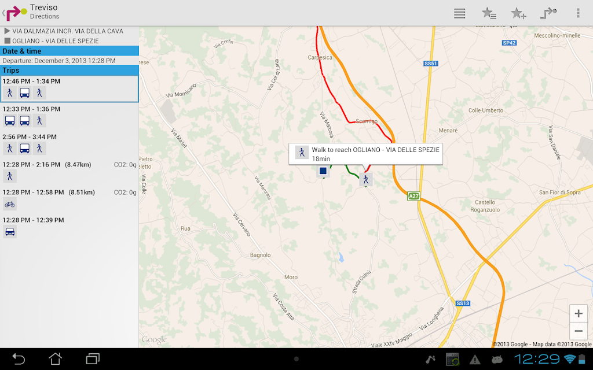Click origin VIA DALMAZIA INCR. VIA DELLA CAVA

coord(67,31)
